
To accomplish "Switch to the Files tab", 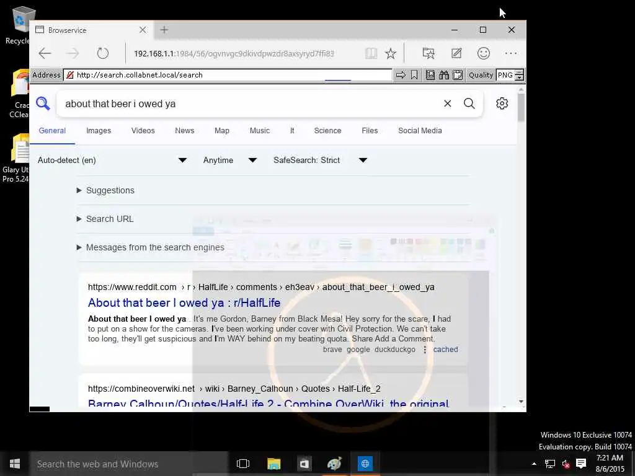I will [370, 131].
